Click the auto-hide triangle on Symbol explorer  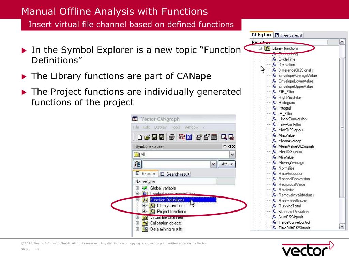[x=229, y=146]
